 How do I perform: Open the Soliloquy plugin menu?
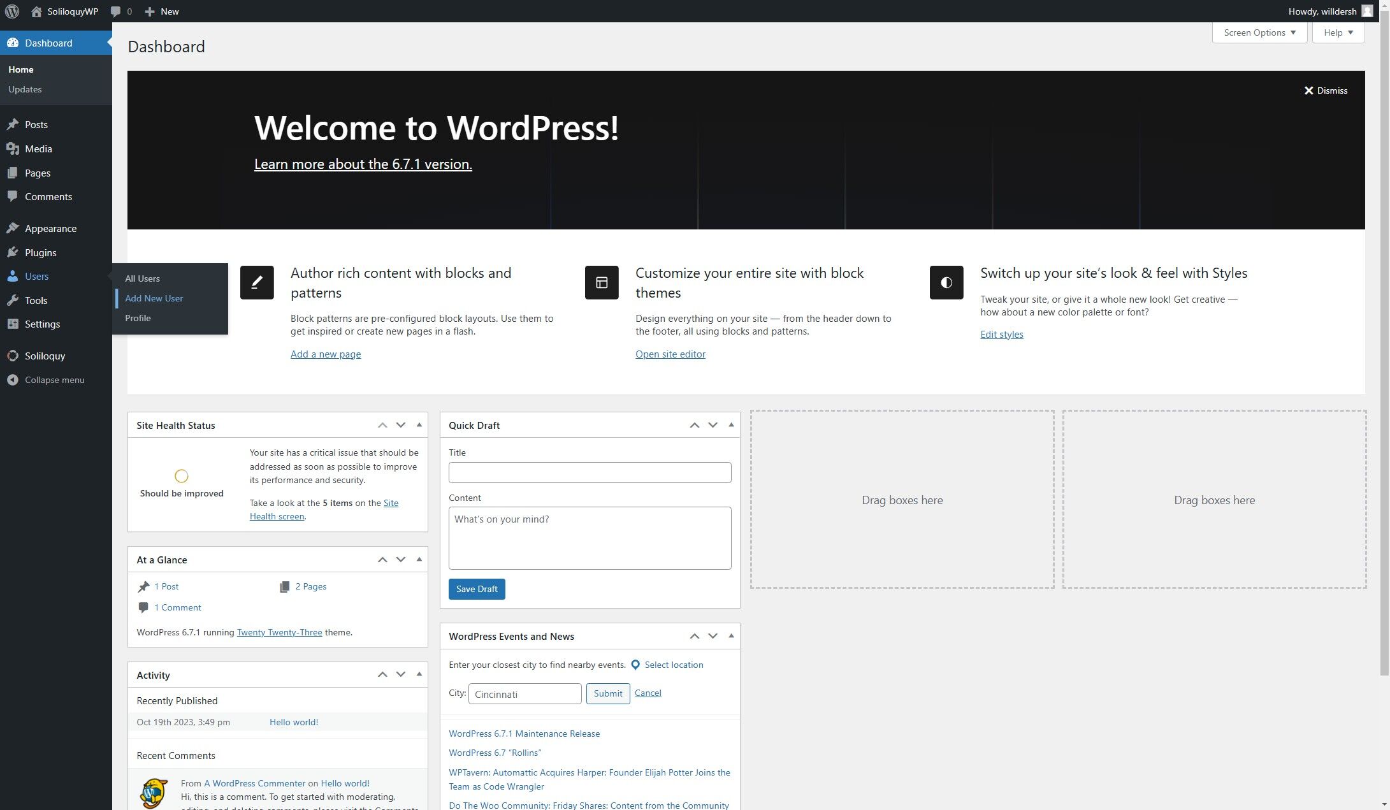(45, 356)
